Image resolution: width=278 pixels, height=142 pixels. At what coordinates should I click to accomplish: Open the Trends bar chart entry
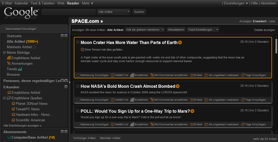14,69
